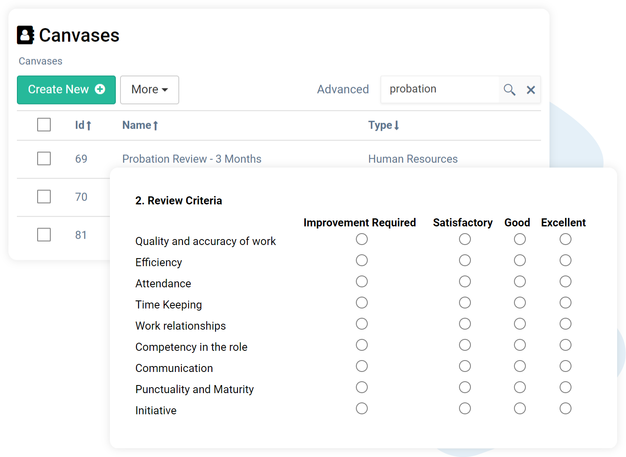Open canvas with Id 69

(82, 159)
